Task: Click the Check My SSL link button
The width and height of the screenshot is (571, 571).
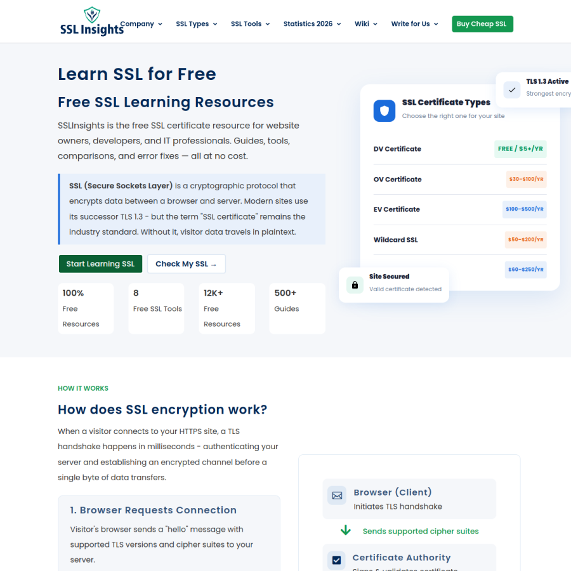Action: [x=187, y=264]
